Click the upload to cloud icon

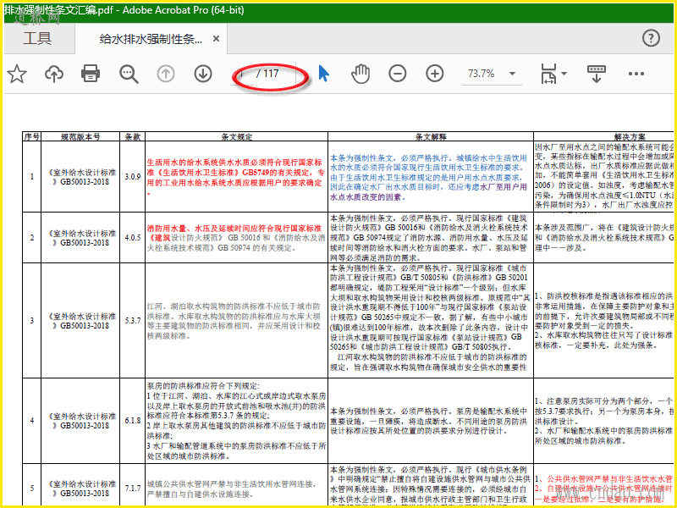(x=54, y=74)
